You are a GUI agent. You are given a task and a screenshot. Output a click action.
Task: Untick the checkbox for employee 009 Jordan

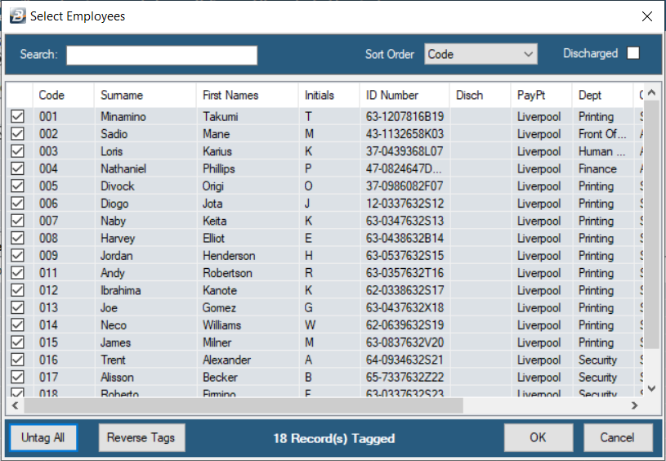[x=17, y=255]
